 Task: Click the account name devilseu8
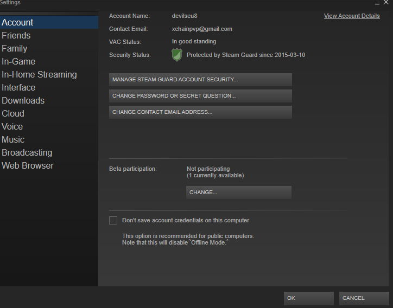click(x=185, y=16)
